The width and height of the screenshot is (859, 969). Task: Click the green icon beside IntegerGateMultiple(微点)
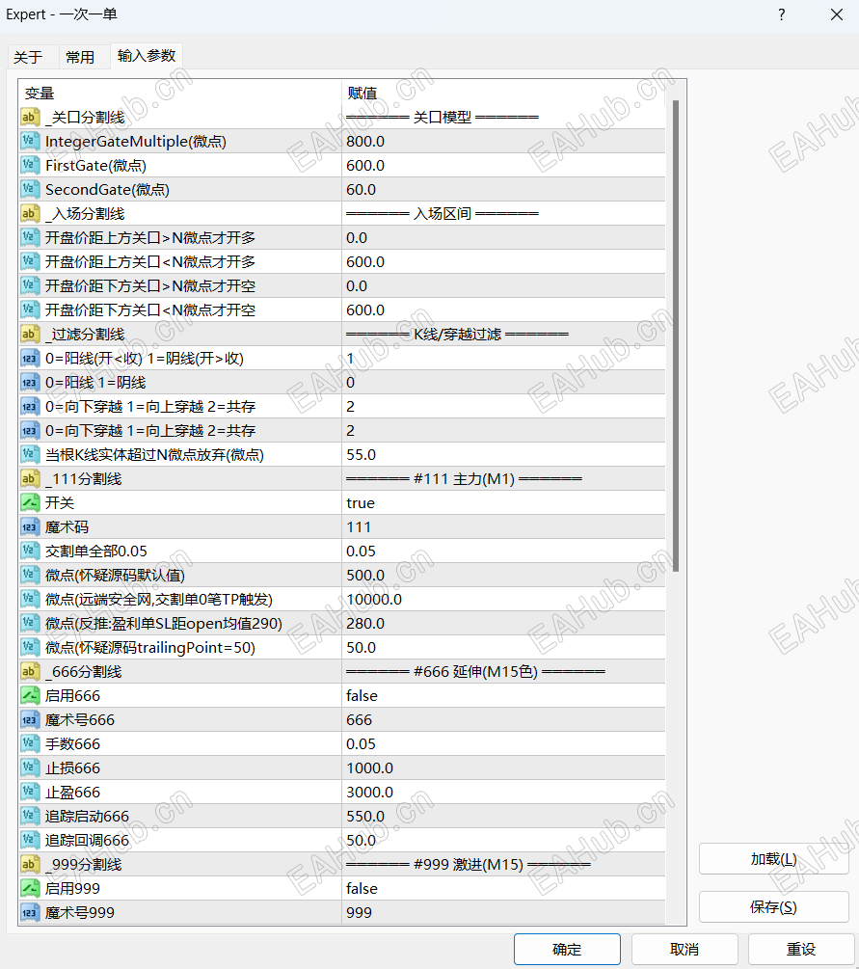(28, 141)
